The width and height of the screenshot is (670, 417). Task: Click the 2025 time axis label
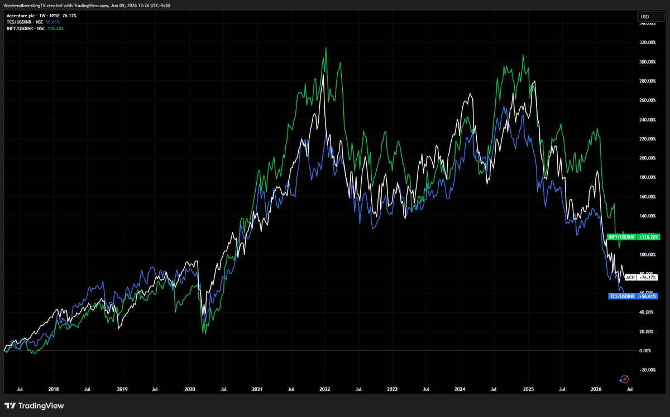tap(528, 388)
